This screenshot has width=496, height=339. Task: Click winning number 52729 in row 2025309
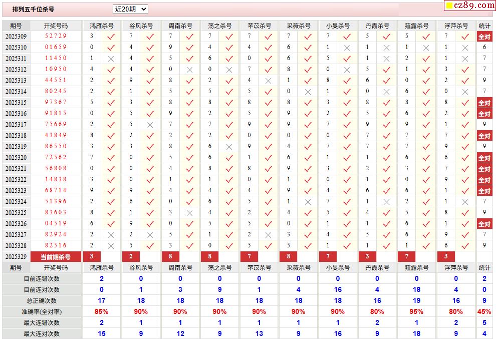(56, 37)
